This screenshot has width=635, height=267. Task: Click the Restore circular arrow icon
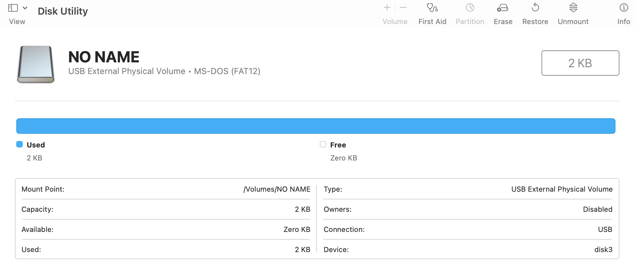pos(535,7)
